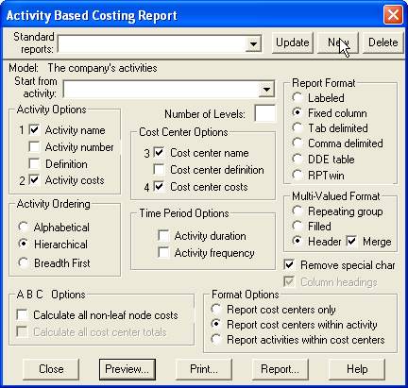Check the Definition option under Activity Options
408x388 pixels.
34,163
